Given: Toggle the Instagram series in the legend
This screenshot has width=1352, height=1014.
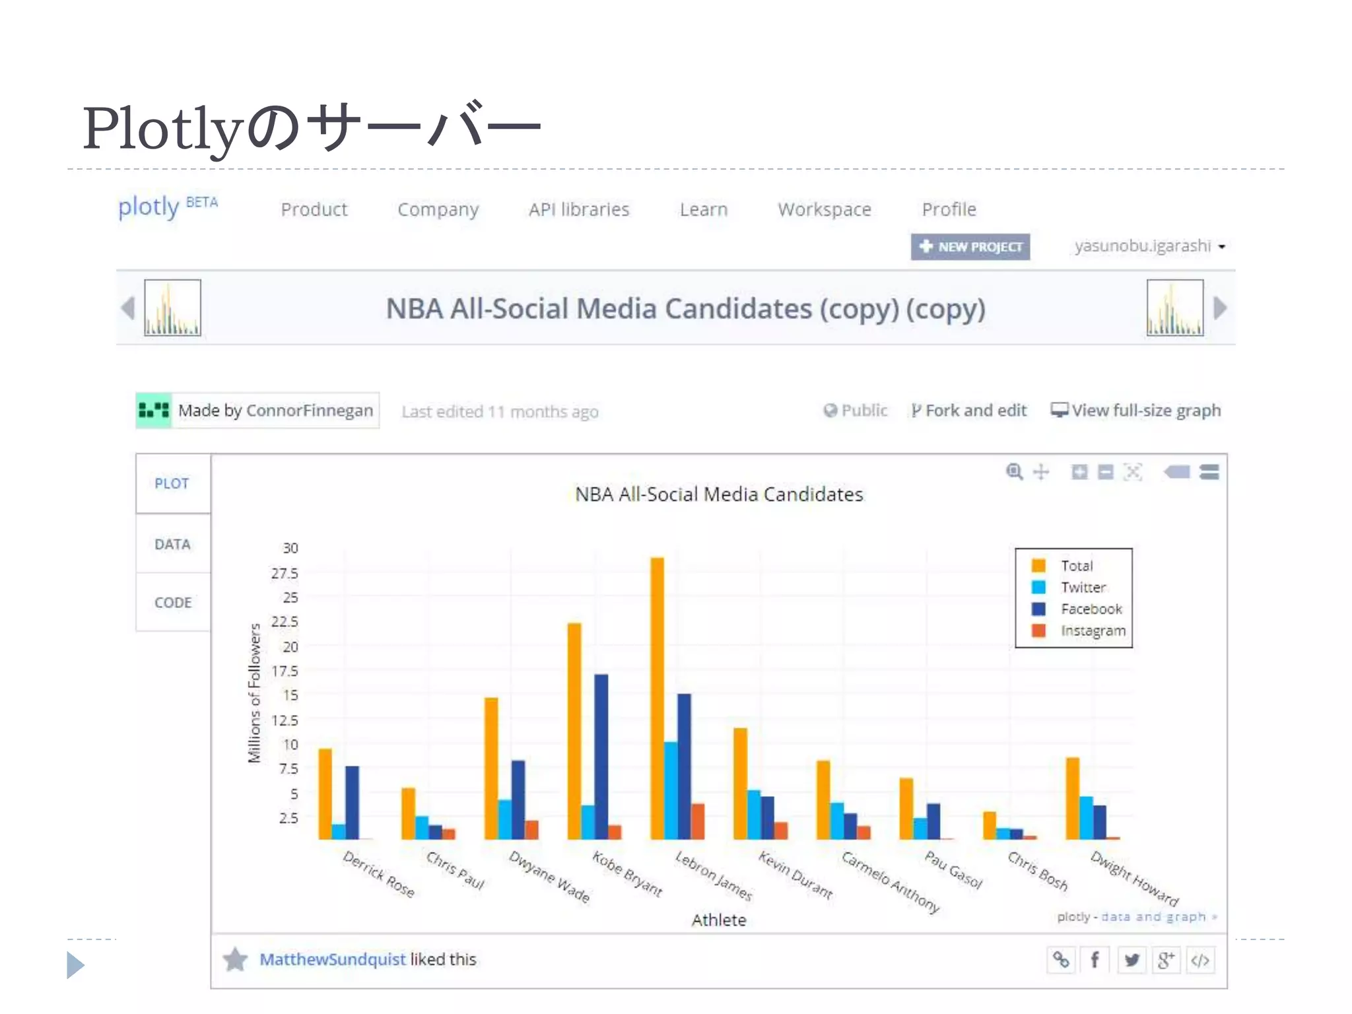Looking at the screenshot, I should (1093, 630).
